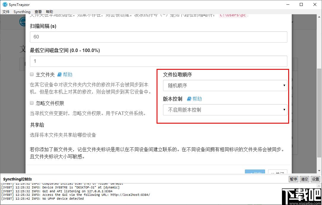Close the SyncTrayzor window
Screen dimensions: 322x205
pyautogui.click(x=315, y=4)
